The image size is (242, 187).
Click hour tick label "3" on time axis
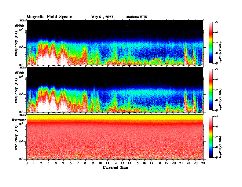[x=49, y=163]
